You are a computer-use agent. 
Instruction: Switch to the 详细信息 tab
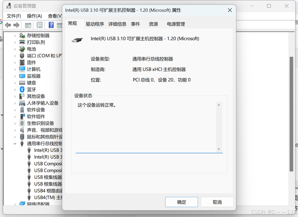click(117, 24)
